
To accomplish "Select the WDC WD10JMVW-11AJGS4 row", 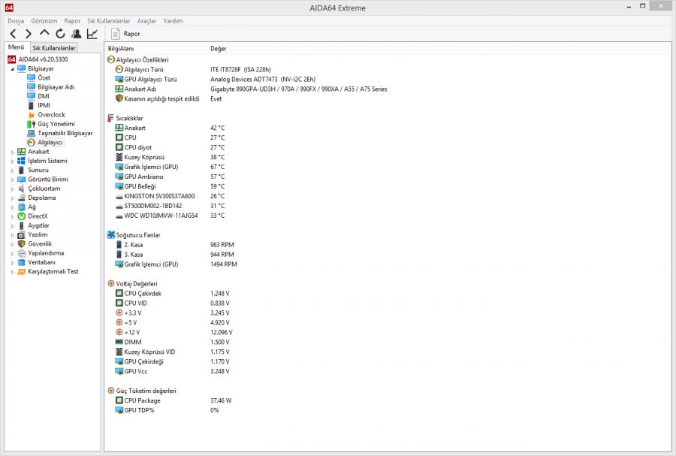I will pos(170,216).
